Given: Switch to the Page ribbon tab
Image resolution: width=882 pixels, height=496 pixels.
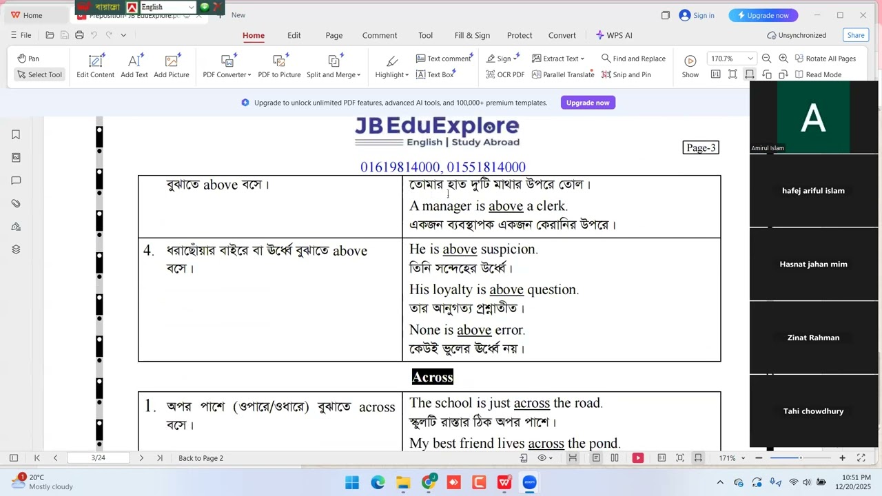Looking at the screenshot, I should pos(334,35).
